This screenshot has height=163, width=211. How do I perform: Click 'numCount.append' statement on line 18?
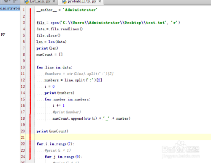click(x=91, y=118)
